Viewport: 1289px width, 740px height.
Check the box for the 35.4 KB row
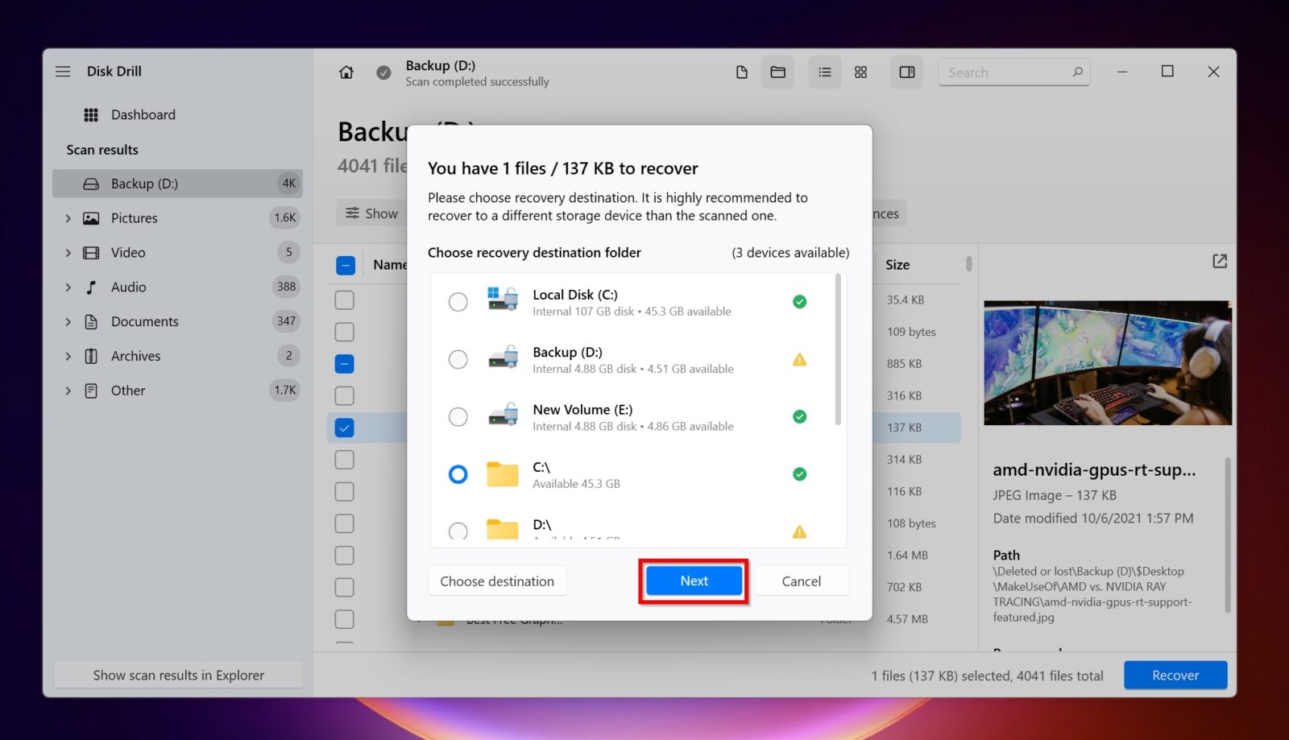pyautogui.click(x=345, y=300)
